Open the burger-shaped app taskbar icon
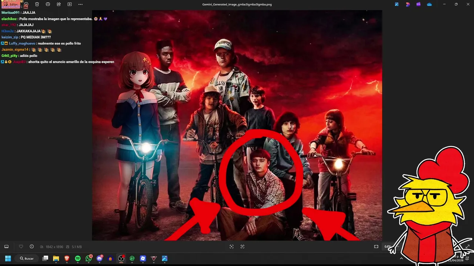 pyautogui.click(x=110, y=258)
